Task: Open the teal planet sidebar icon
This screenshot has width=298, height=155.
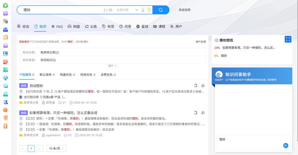Action: click(x=5, y=94)
